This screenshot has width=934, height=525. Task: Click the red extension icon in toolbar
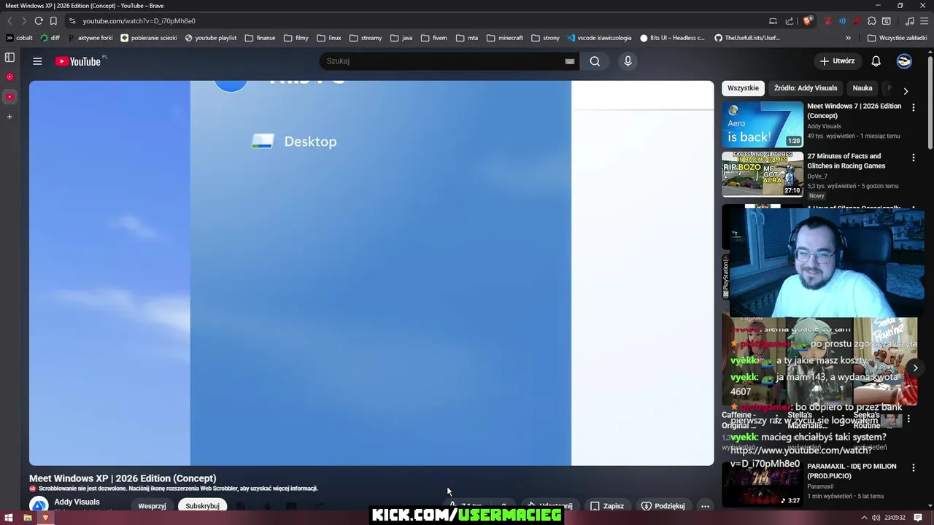pyautogui.click(x=827, y=21)
